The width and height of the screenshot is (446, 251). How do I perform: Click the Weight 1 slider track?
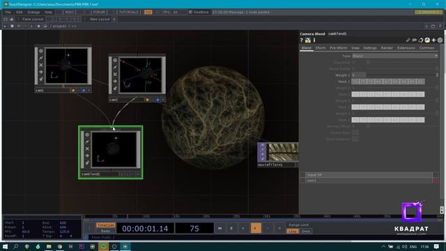pos(401,75)
